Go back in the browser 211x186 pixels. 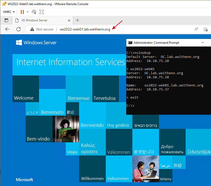(x=7, y=29)
